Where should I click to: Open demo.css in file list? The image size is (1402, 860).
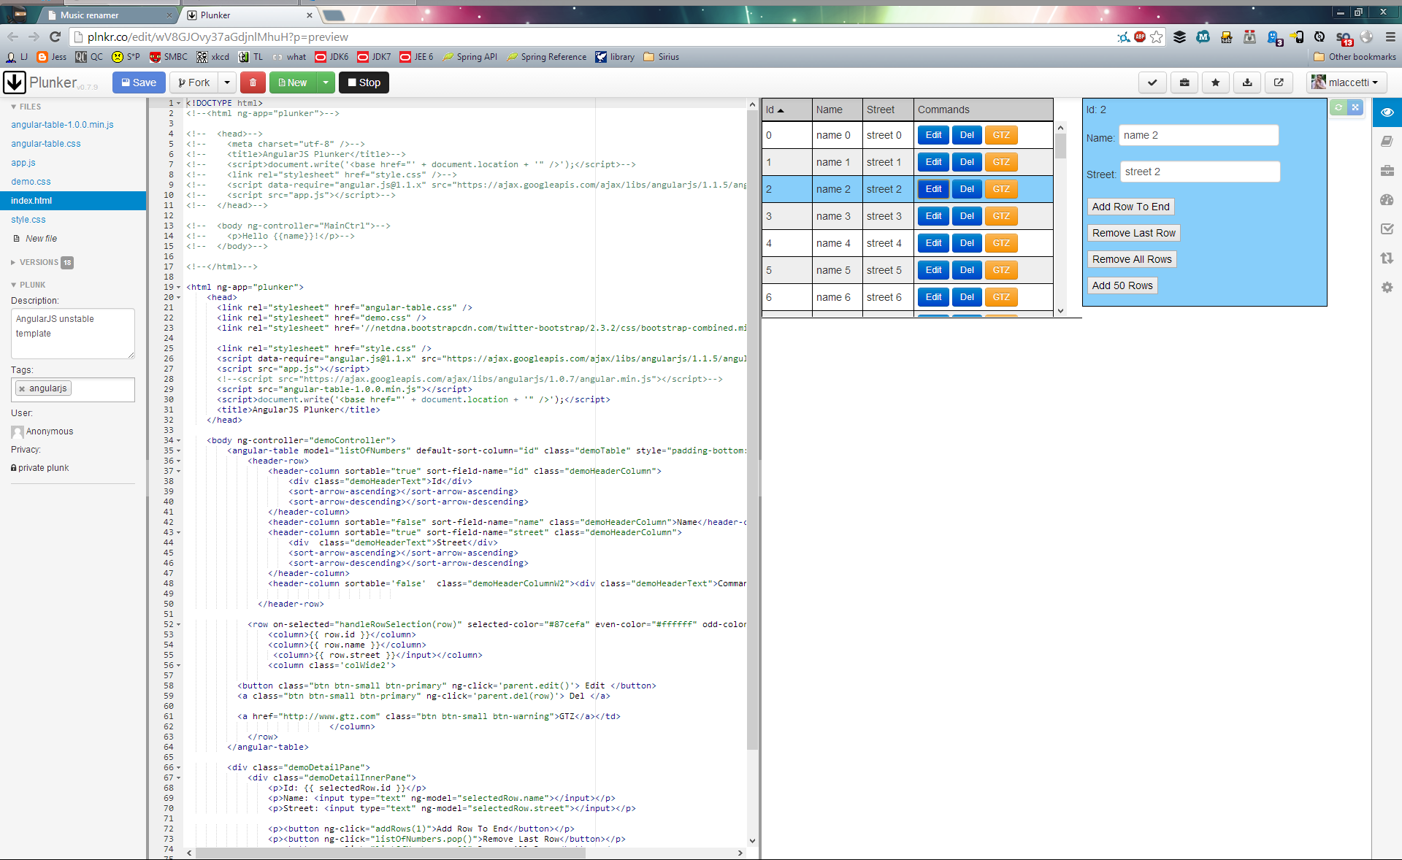tap(31, 182)
